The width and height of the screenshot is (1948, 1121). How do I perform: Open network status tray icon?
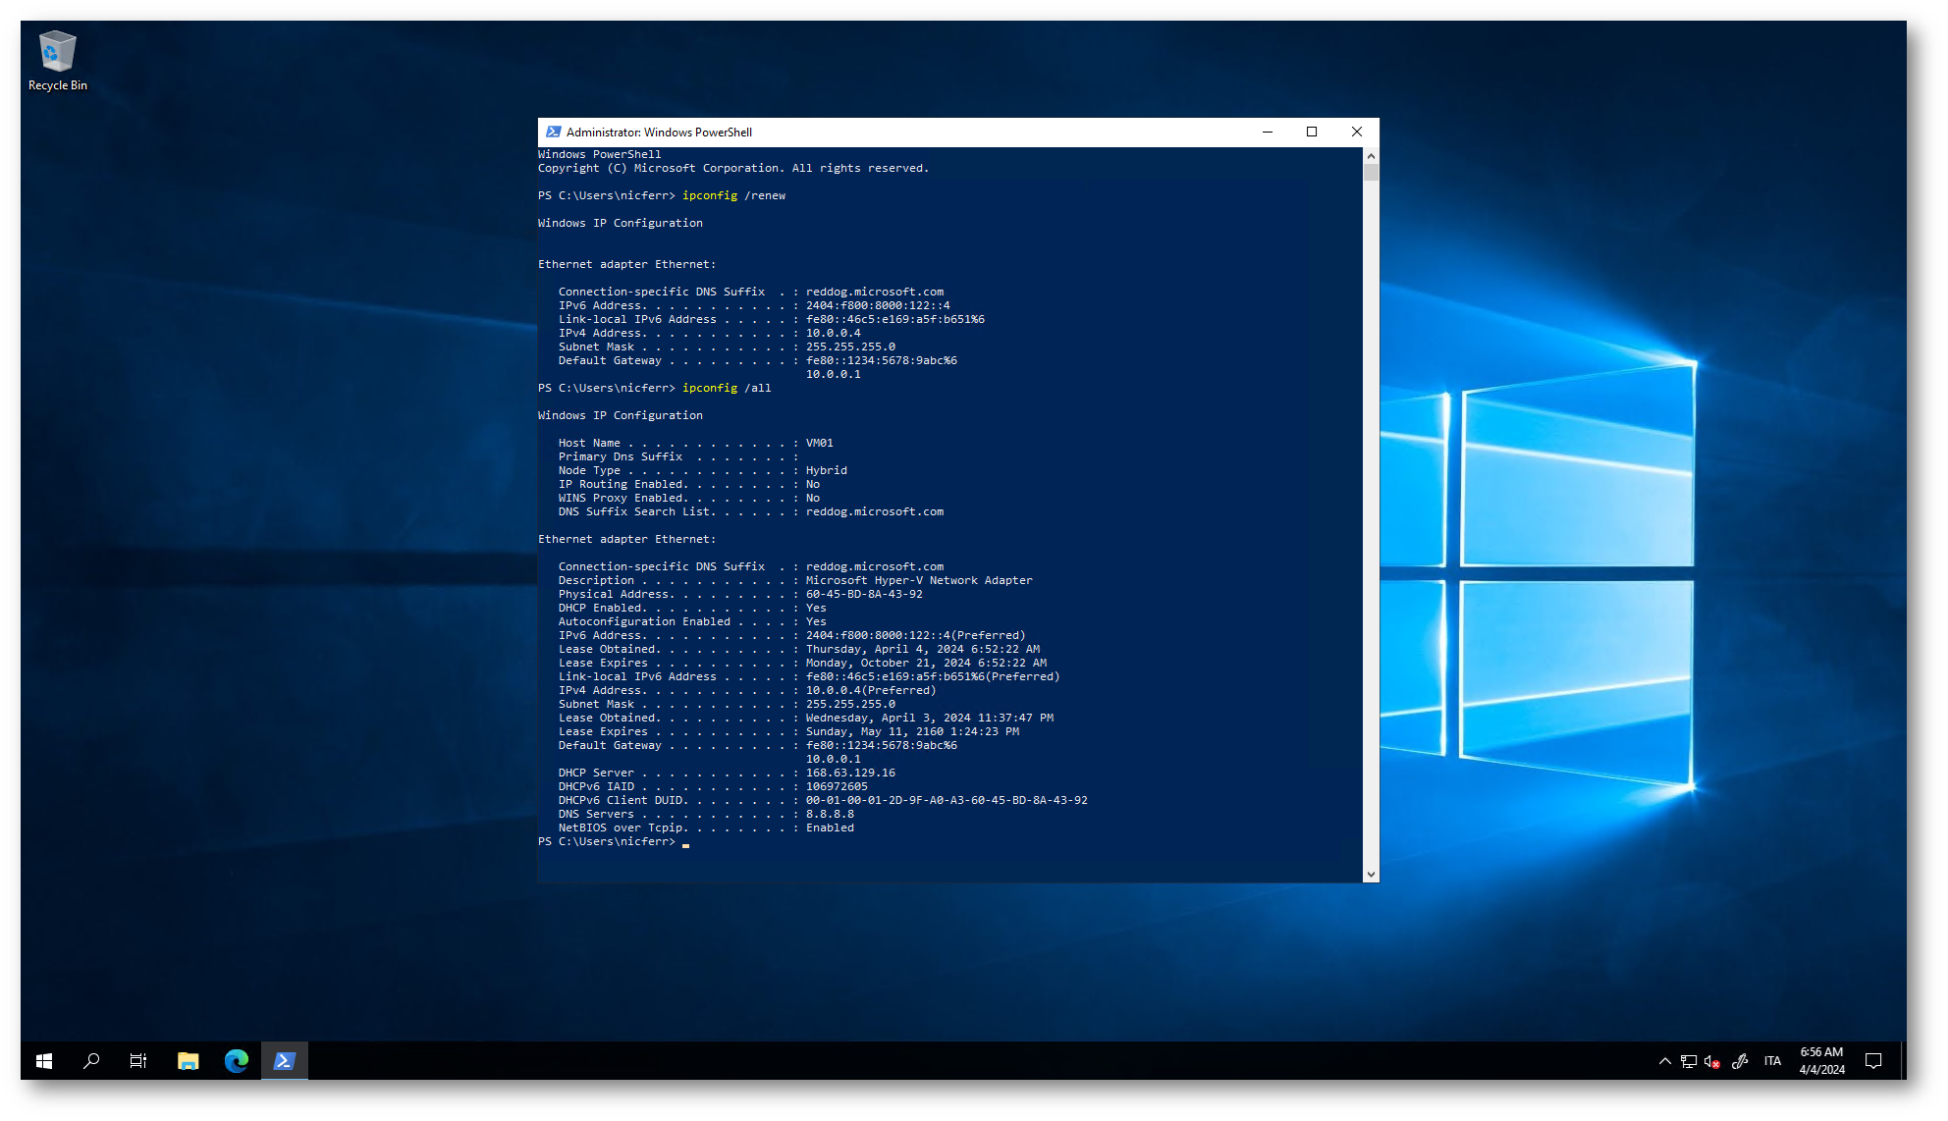[1688, 1061]
